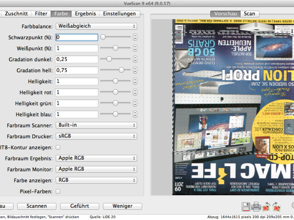294x220 pixels.
Task: Click the Gradation hell 0,75 field
Action: (76, 70)
